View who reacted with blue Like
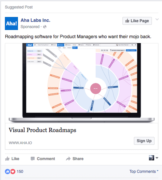162x180 pixels. pos(8,172)
